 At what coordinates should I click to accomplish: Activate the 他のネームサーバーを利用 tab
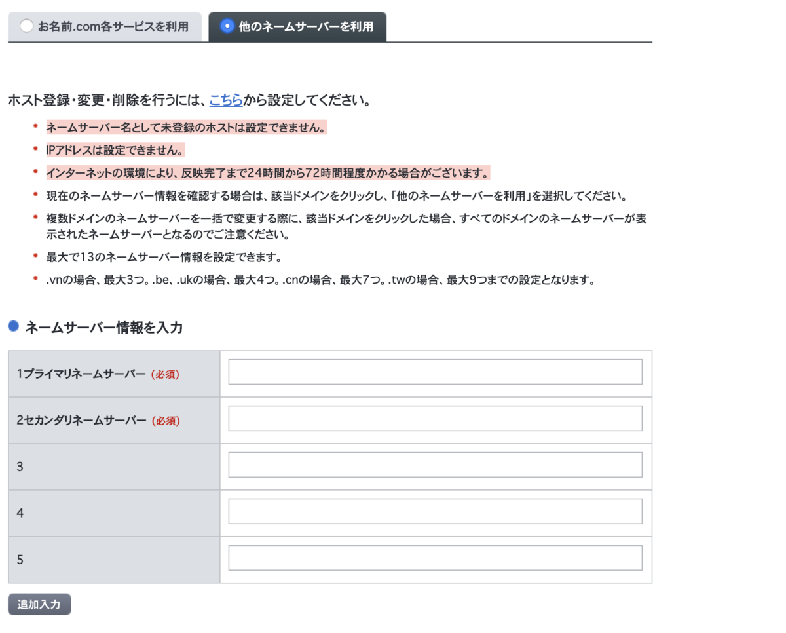pos(298,26)
